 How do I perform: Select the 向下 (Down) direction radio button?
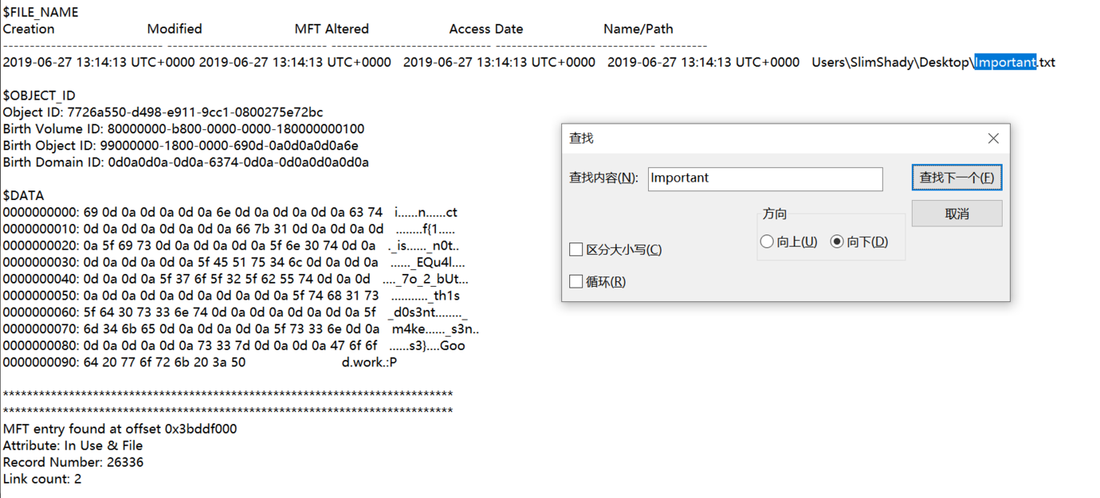tap(837, 242)
